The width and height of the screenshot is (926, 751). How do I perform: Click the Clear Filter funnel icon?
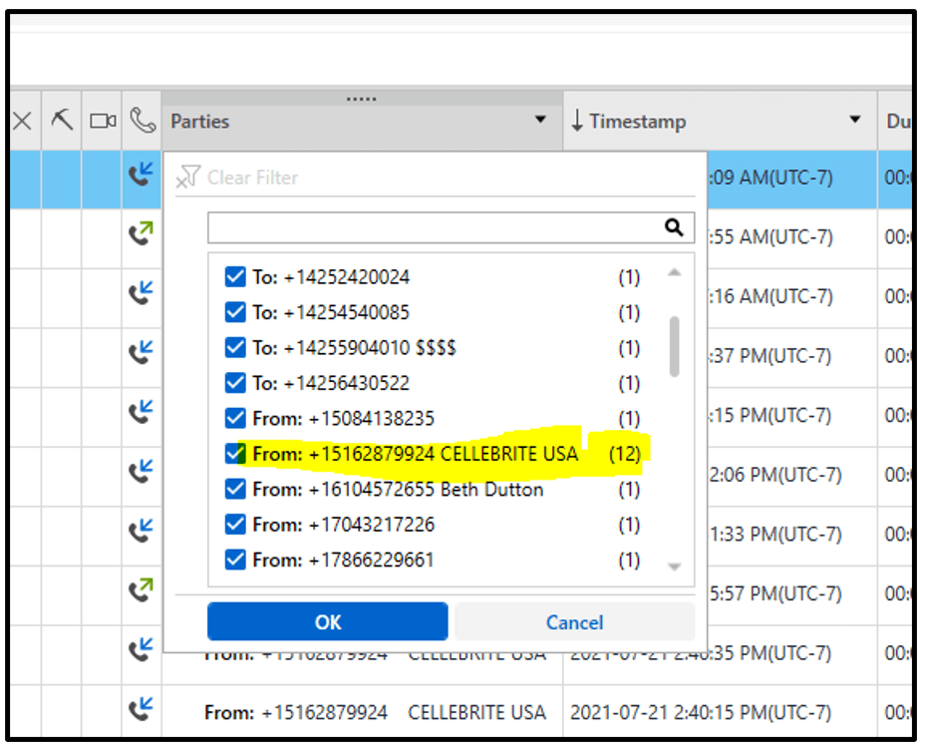[188, 178]
